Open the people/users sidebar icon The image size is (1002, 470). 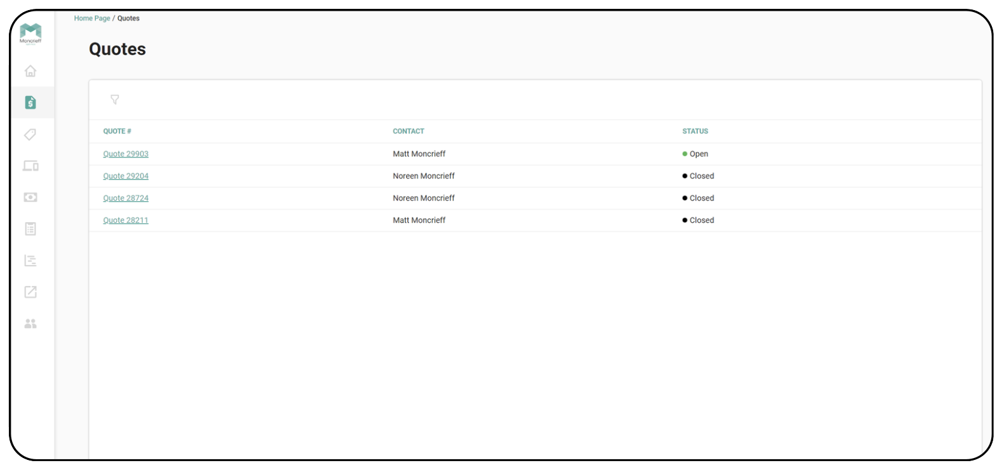click(30, 323)
